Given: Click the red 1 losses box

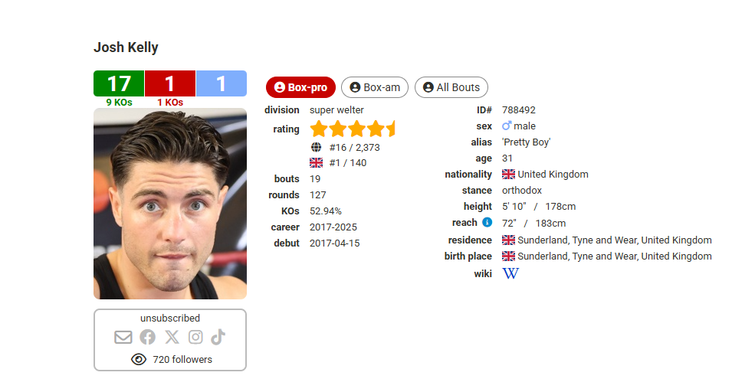Looking at the screenshot, I should 169,83.
